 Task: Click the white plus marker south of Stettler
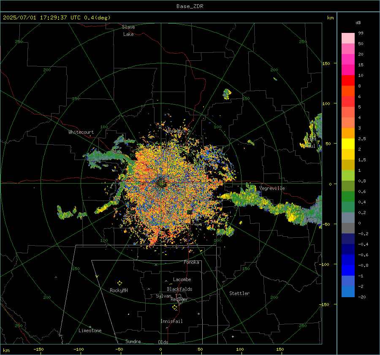tap(233, 336)
